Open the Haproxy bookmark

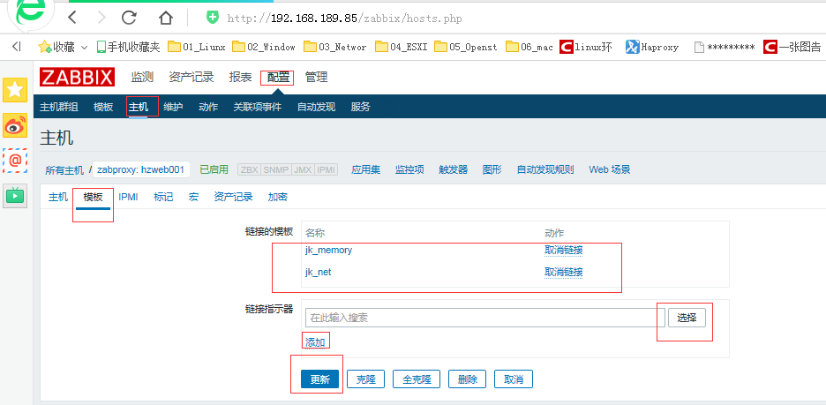[x=651, y=47]
